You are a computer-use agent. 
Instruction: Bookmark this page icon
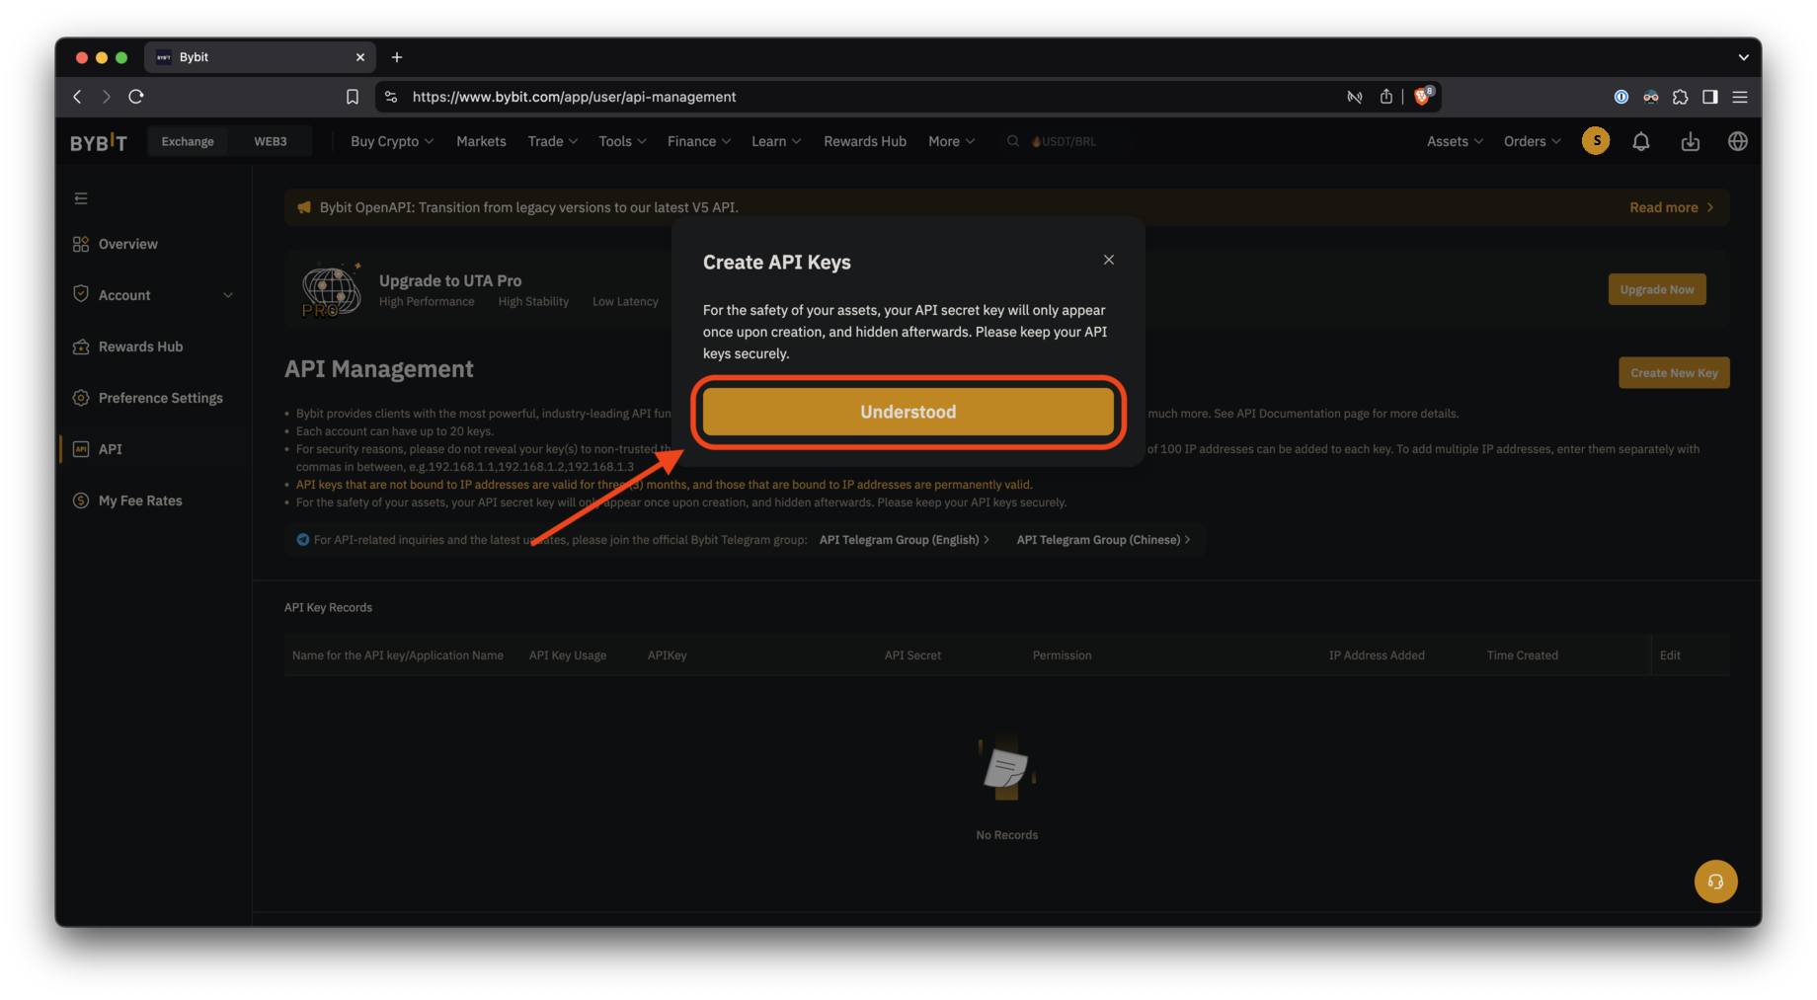coord(353,97)
